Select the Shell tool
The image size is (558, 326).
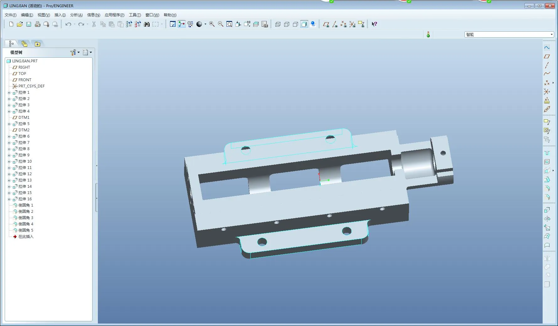click(x=547, y=162)
